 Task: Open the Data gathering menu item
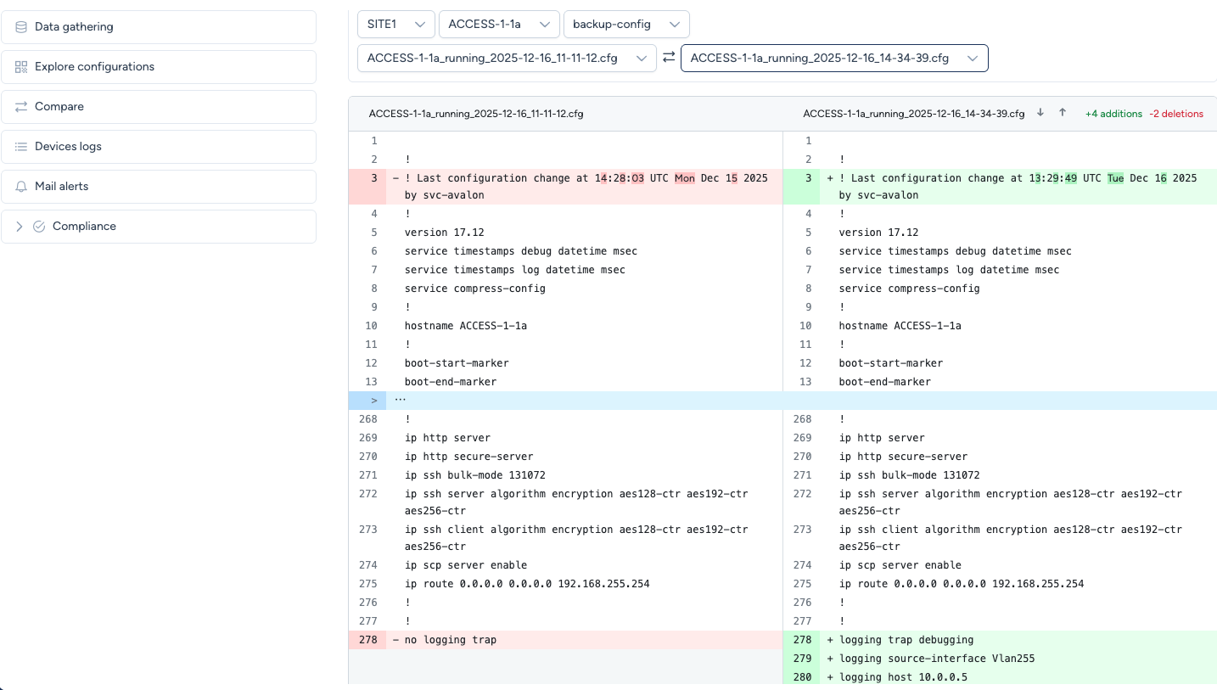click(x=74, y=27)
